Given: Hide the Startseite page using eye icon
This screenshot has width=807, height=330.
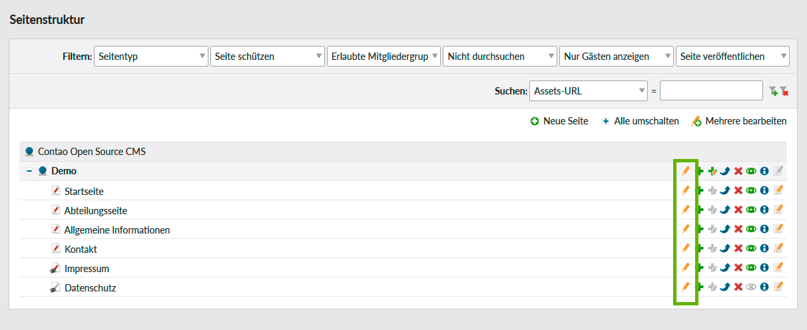Looking at the screenshot, I should point(751,190).
